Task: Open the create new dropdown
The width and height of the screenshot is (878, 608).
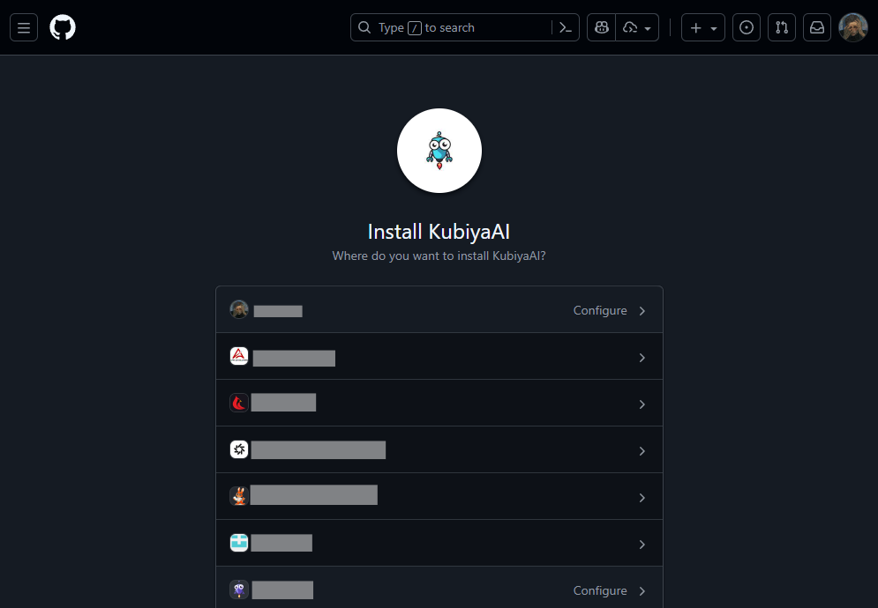Action: click(702, 27)
